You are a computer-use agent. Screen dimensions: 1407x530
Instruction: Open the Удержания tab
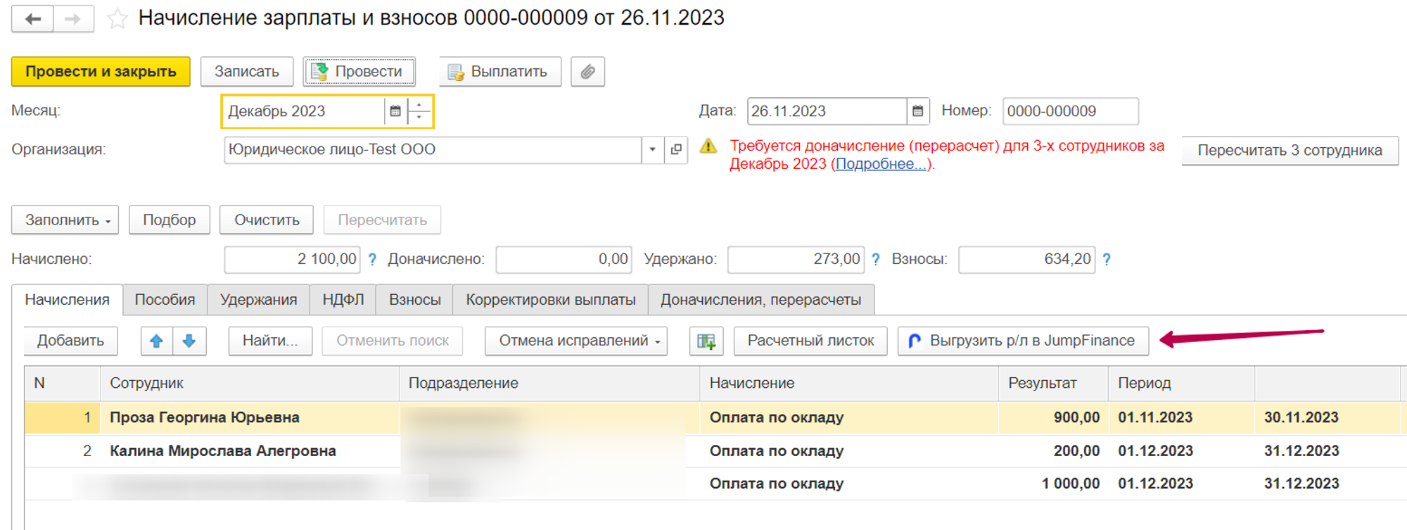pyautogui.click(x=258, y=300)
